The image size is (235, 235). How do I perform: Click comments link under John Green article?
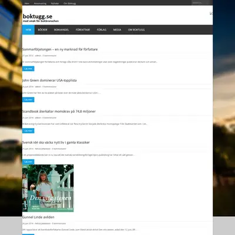tap(49, 86)
